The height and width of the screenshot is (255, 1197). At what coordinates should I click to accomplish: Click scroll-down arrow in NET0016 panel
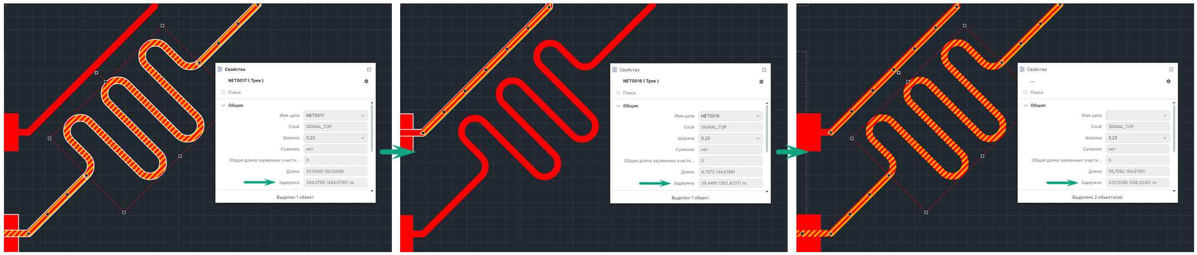pyautogui.click(x=767, y=191)
